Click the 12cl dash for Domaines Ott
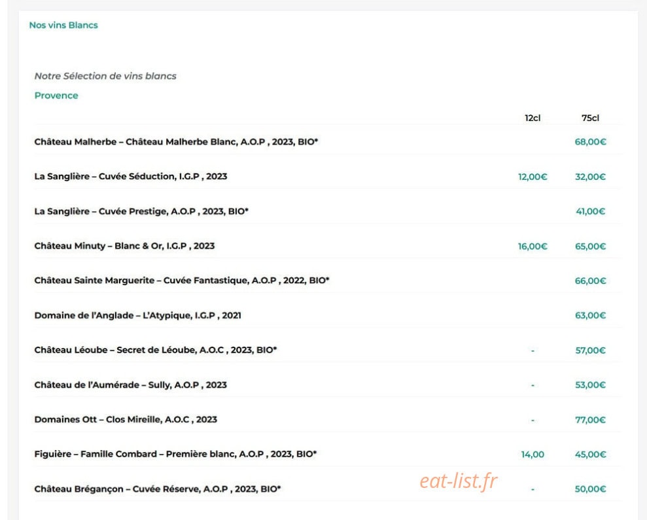The image size is (647, 520). 533,421
